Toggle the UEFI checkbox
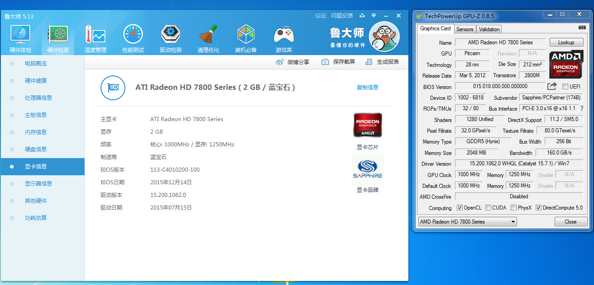594x285 pixels. [x=565, y=87]
